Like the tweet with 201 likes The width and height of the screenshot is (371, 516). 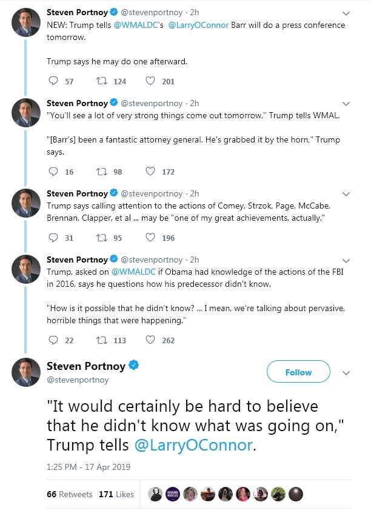[150, 81]
